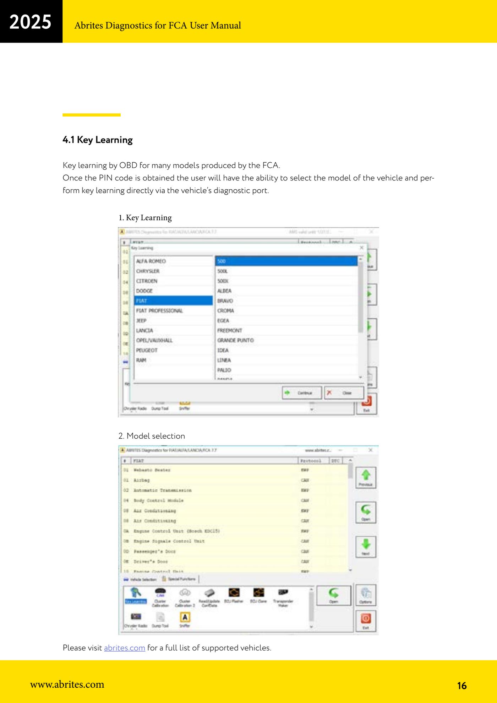The image size is (497, 703).
Task: Click the FIAT column header in the ECU list
Action: tap(215, 461)
